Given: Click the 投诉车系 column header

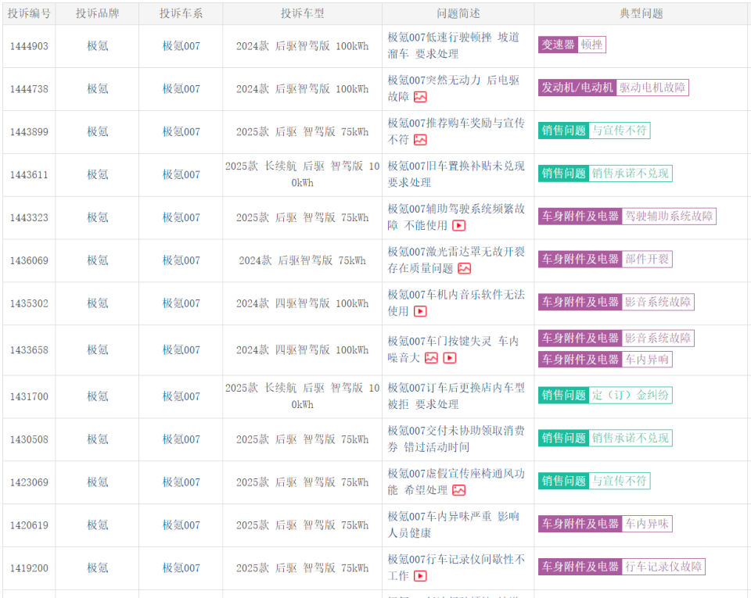Looking at the screenshot, I should pyautogui.click(x=181, y=13).
